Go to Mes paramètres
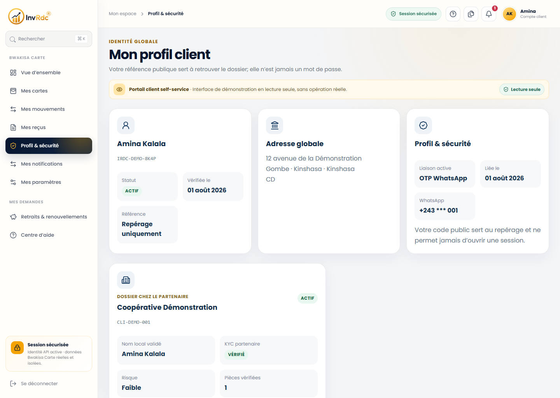The height and width of the screenshot is (398, 560). click(49, 182)
